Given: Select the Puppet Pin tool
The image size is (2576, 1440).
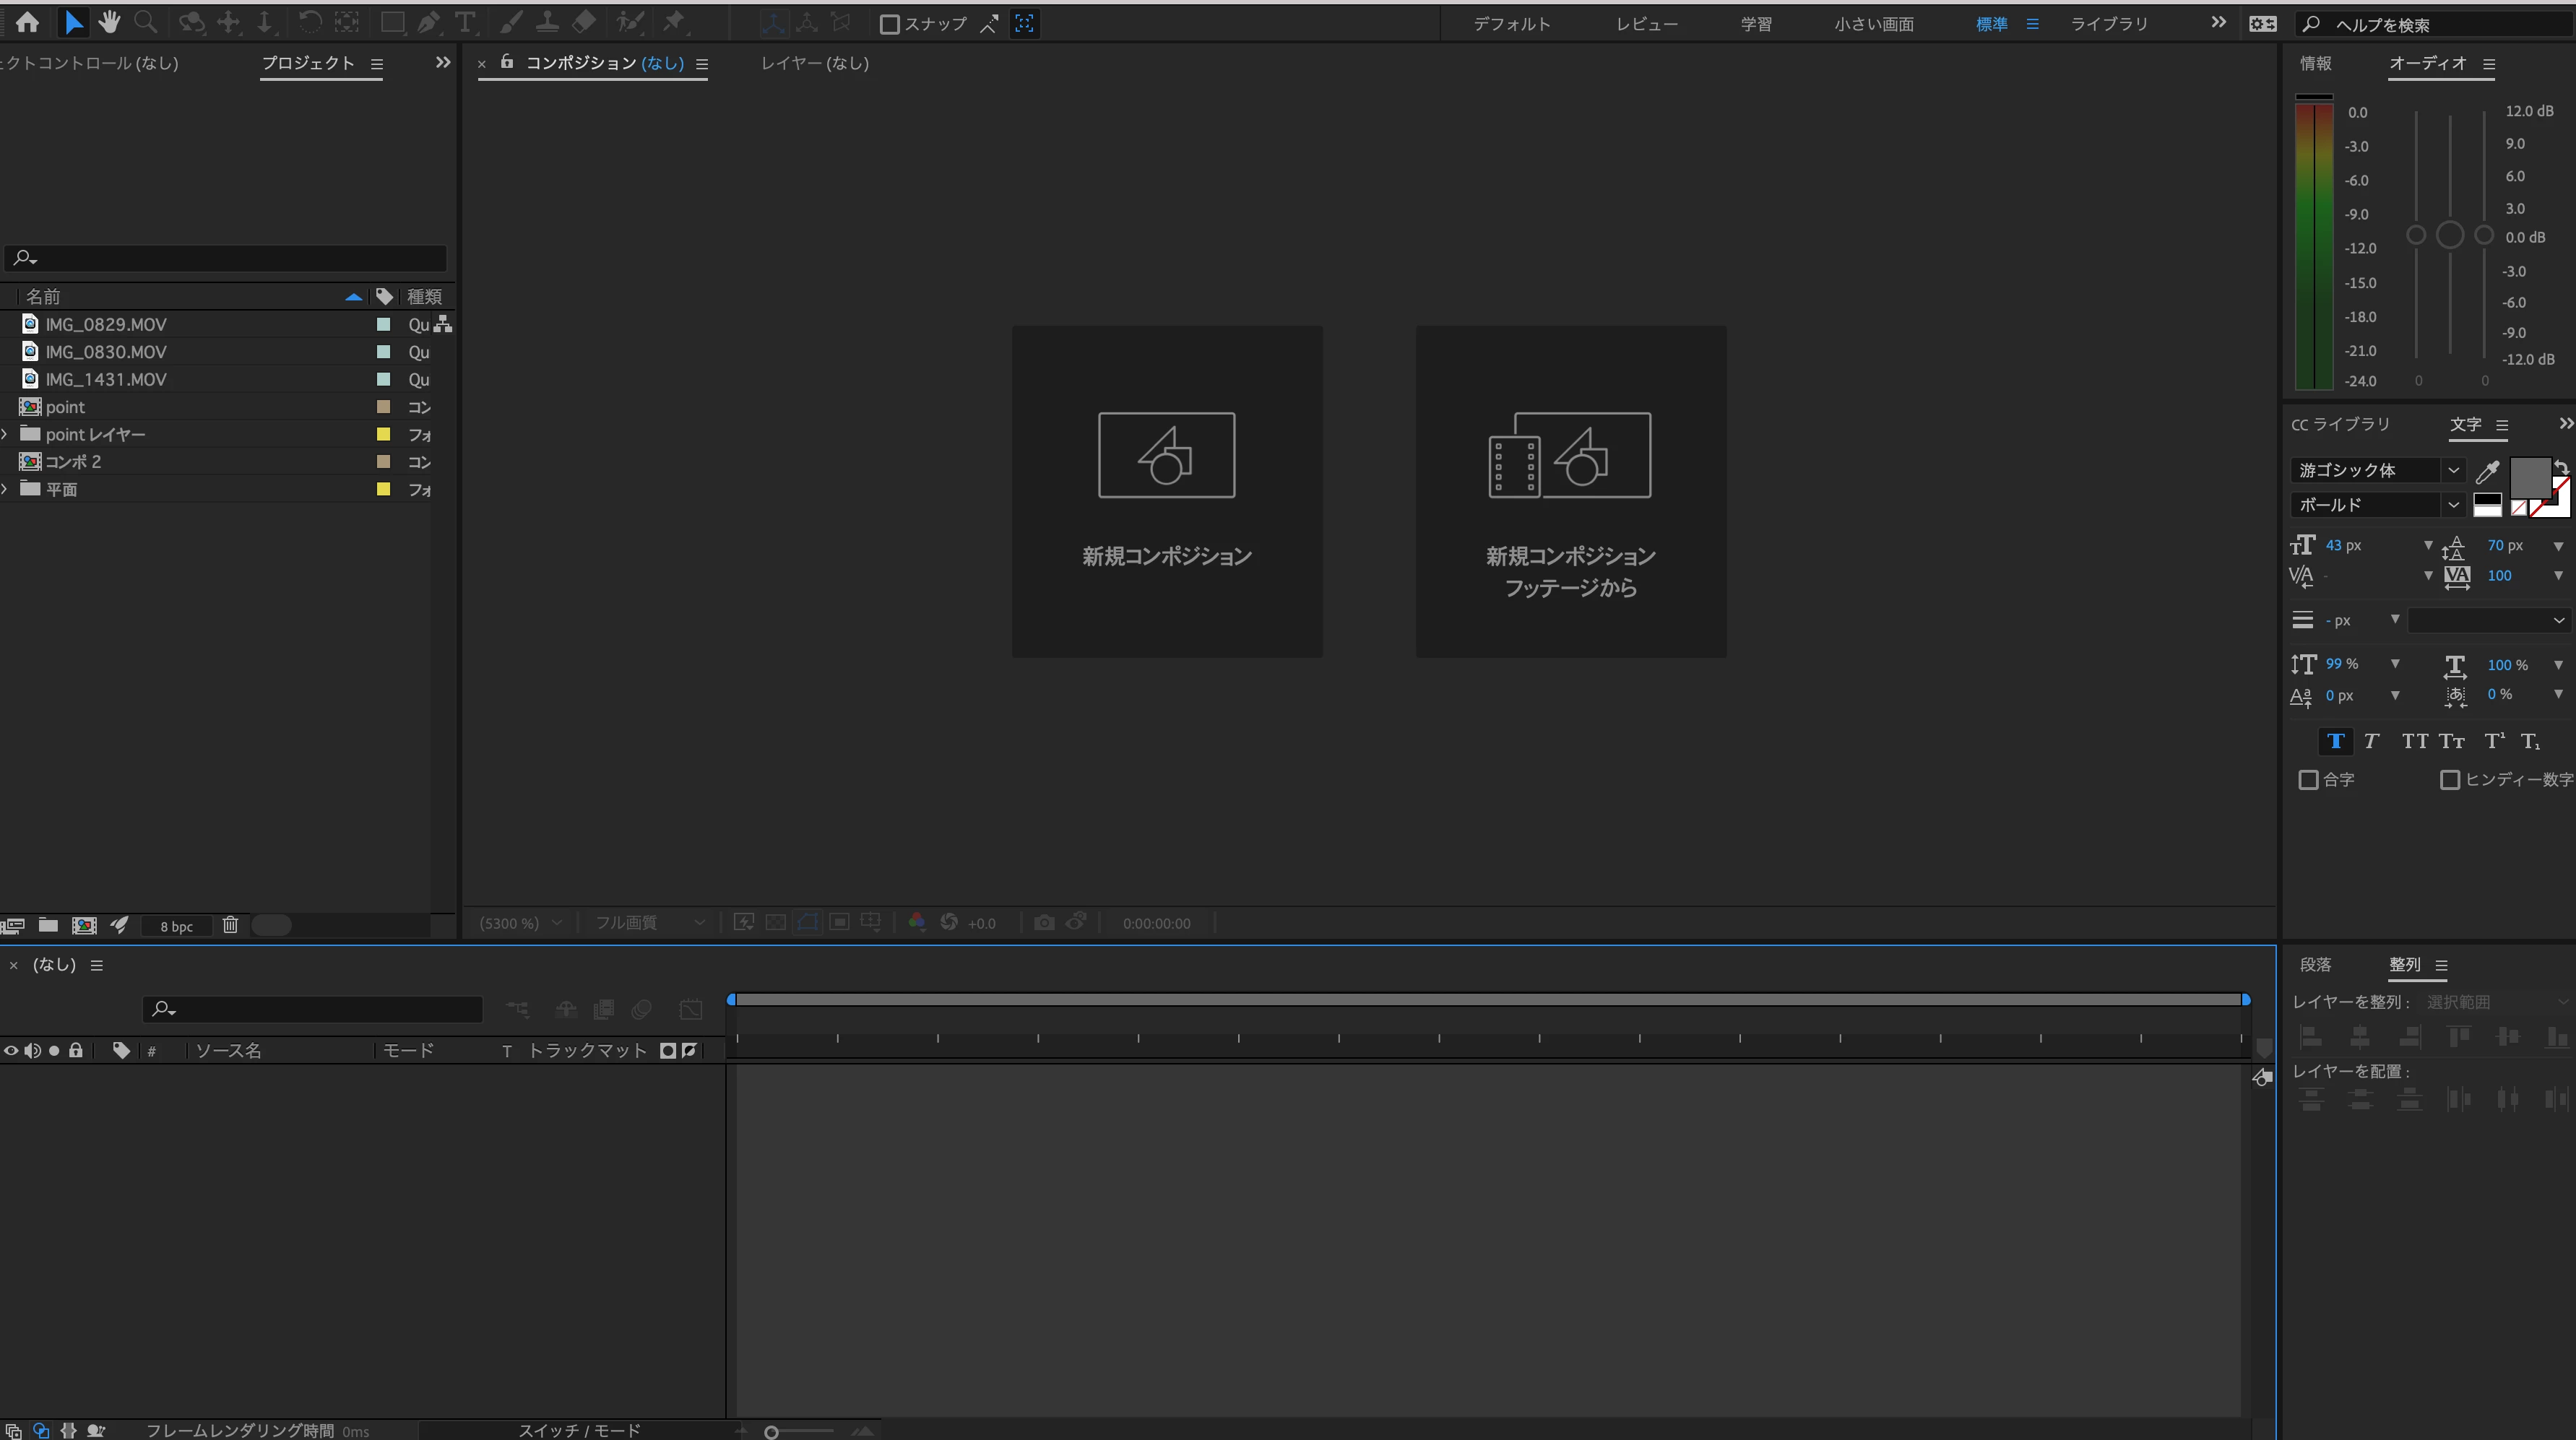Looking at the screenshot, I should 675,22.
